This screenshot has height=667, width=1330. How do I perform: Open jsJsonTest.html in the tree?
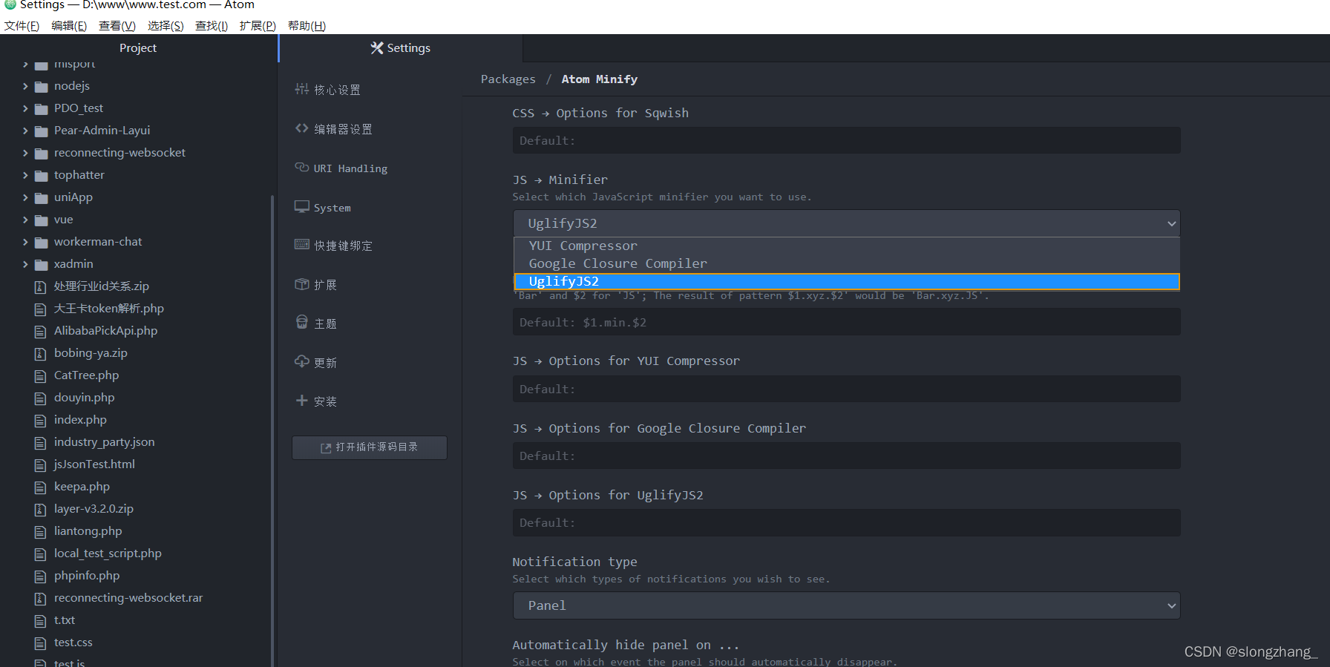coord(94,464)
